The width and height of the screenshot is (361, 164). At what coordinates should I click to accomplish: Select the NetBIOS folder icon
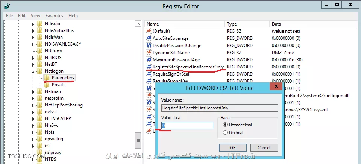click(39, 58)
